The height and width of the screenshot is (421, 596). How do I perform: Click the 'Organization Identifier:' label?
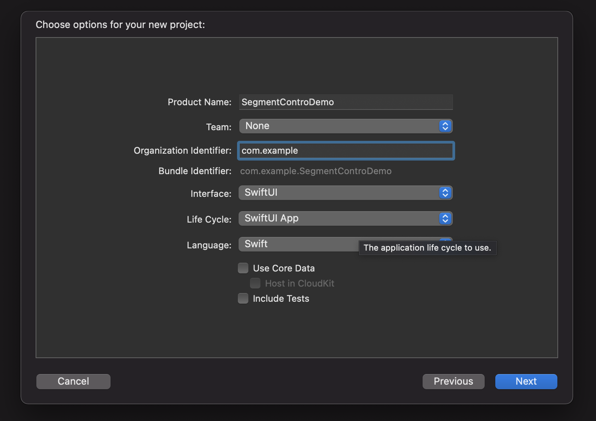pyautogui.click(x=182, y=151)
